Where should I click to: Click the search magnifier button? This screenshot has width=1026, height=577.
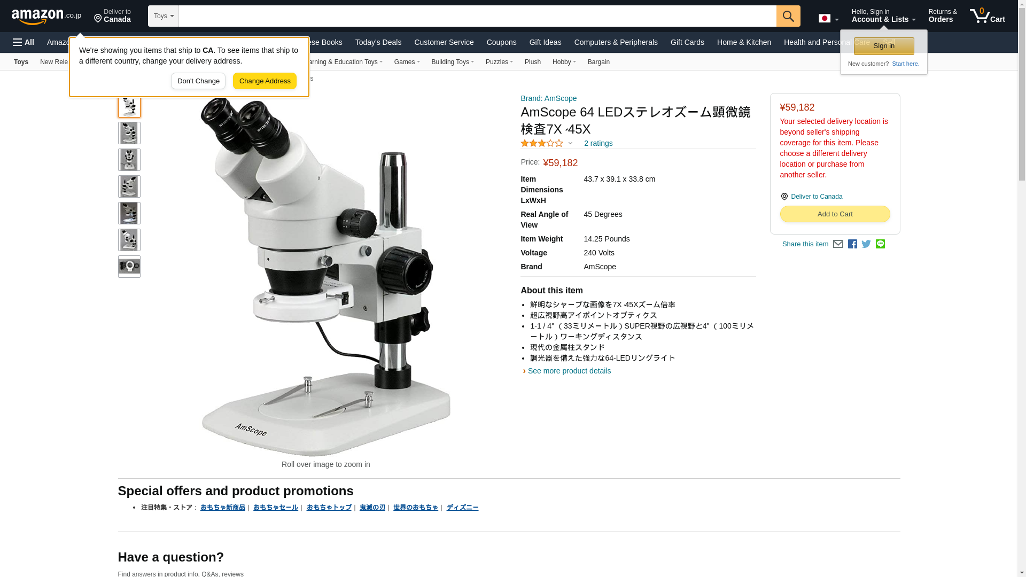point(788,16)
